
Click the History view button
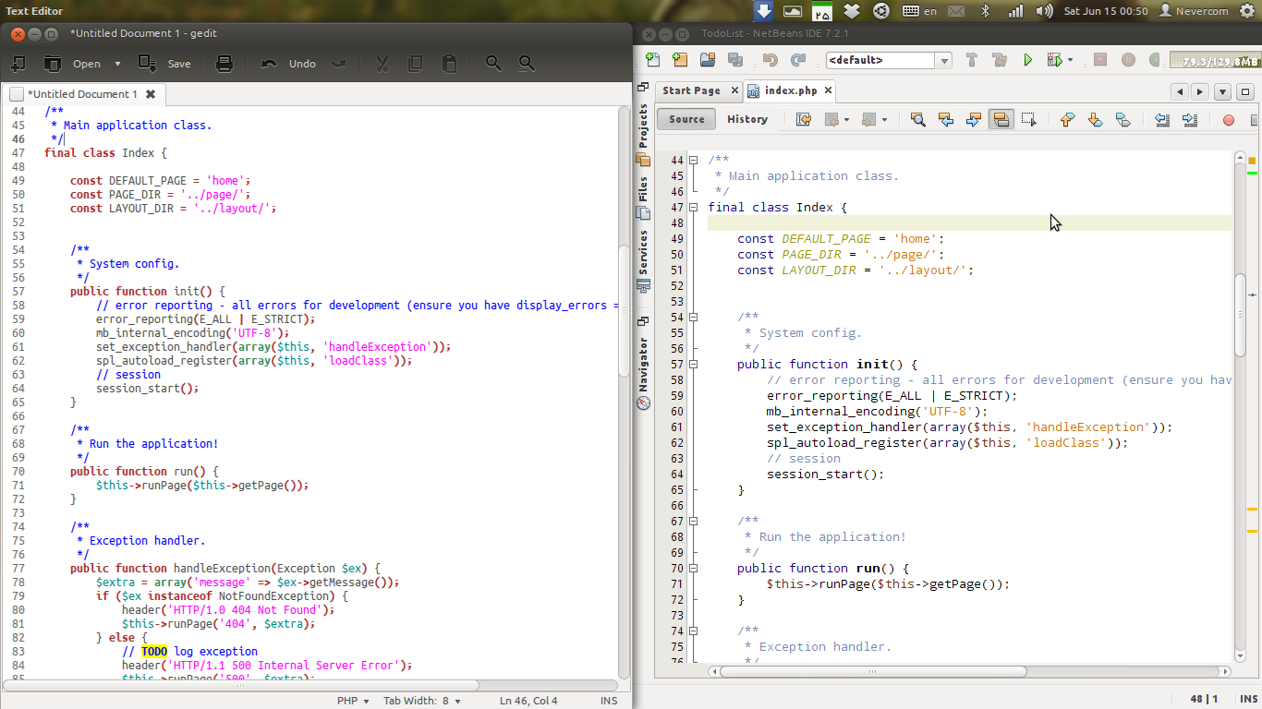tap(746, 119)
